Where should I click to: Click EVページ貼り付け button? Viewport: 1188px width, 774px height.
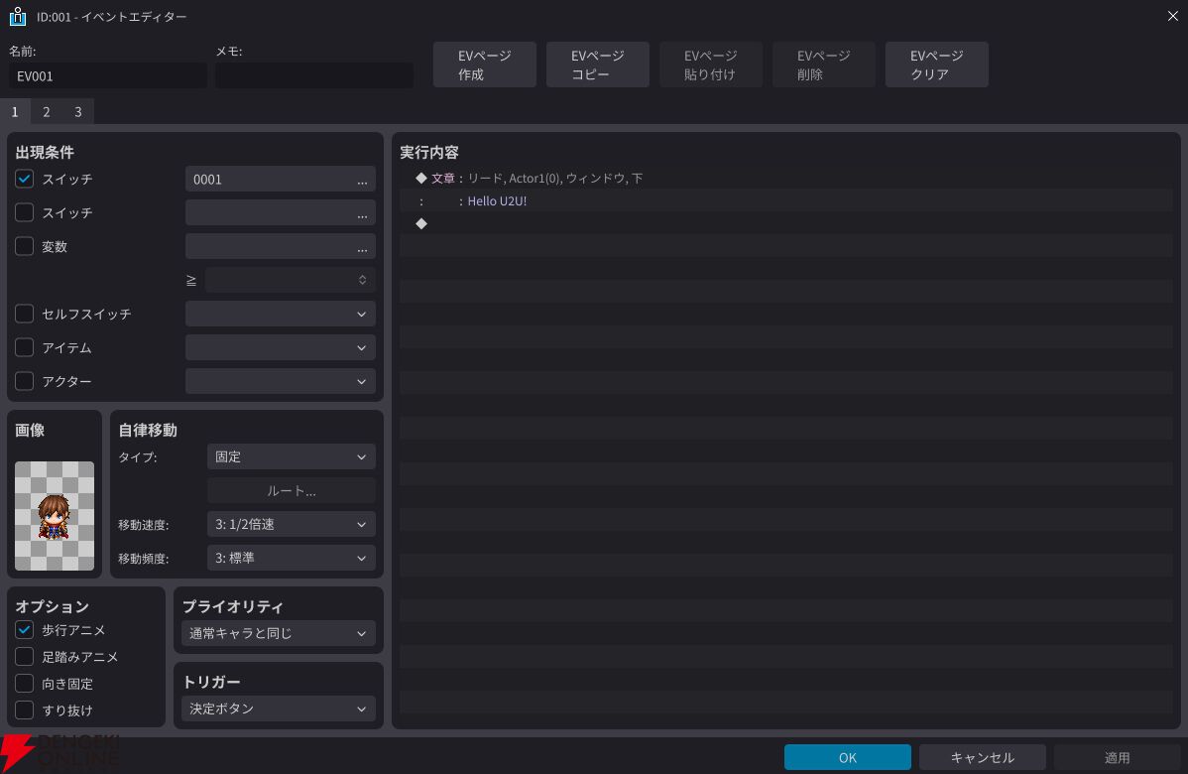711,64
